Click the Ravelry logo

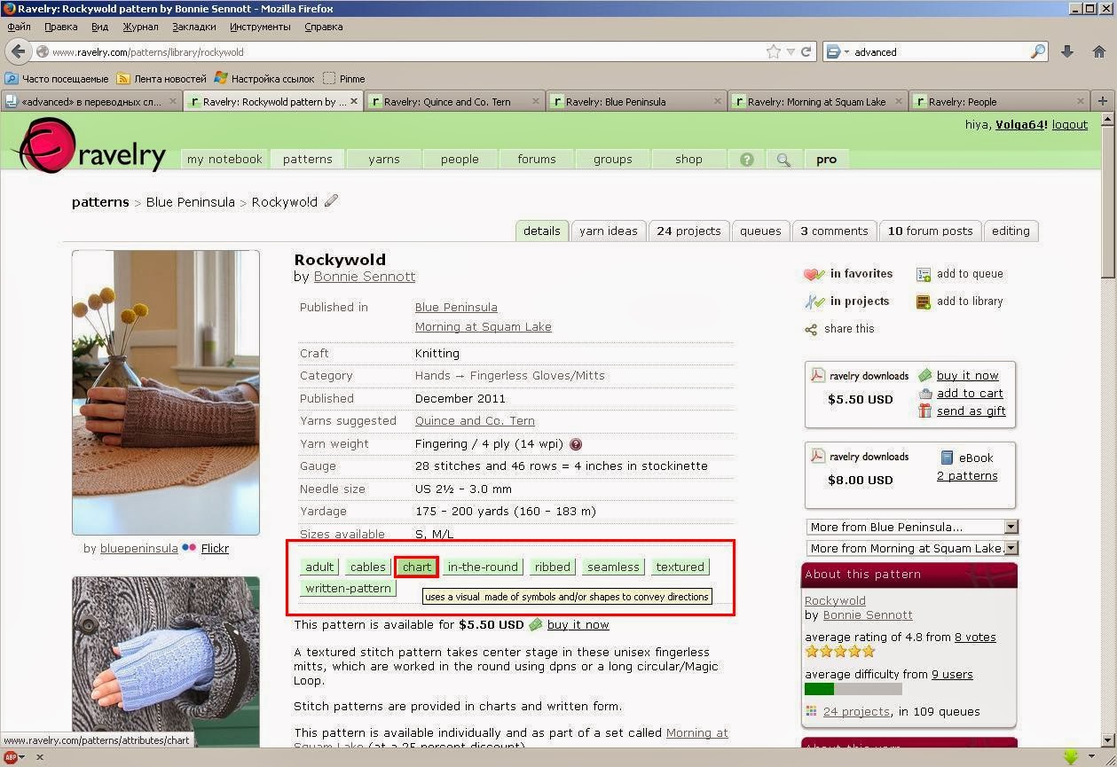click(x=90, y=146)
